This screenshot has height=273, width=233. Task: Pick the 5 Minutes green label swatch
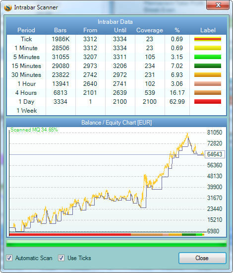pos(208,57)
